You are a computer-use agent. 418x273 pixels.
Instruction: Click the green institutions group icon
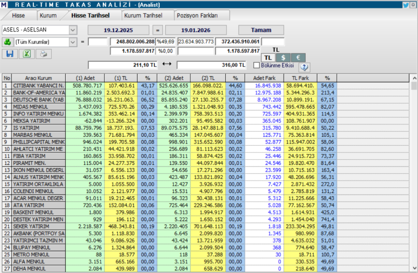tap(7, 42)
